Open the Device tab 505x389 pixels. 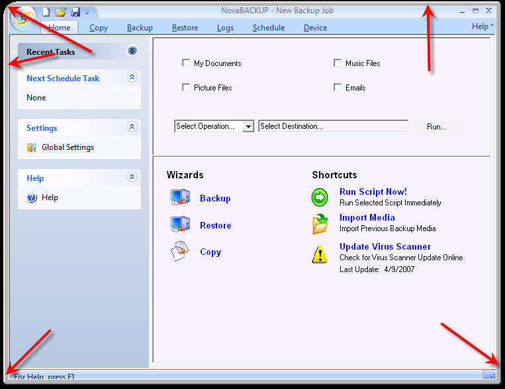coord(315,28)
